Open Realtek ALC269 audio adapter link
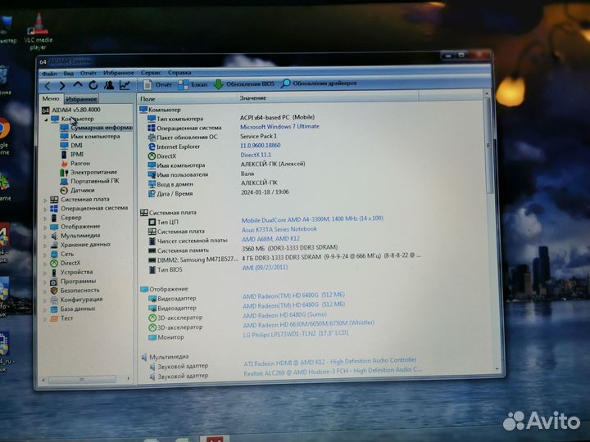Image resolution: width=590 pixels, height=442 pixels. 333,372
